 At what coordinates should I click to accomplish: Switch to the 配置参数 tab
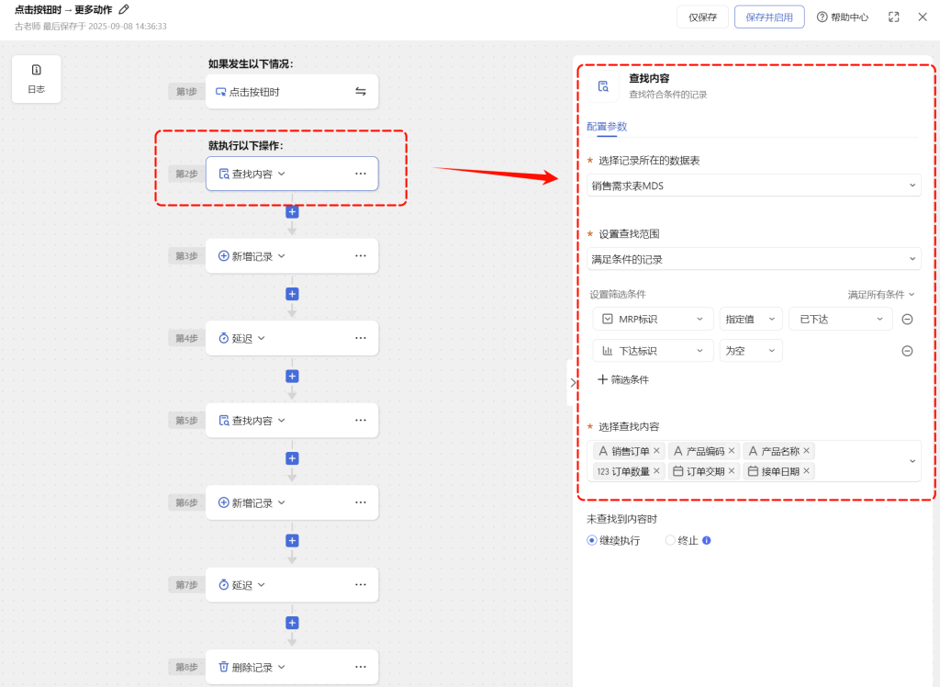607,127
